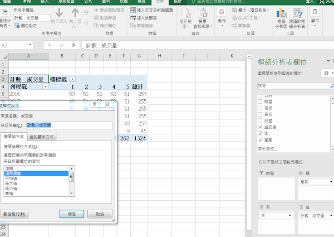The image size is (334, 237).
Task: Click the summarize list scroll-down arrow
Action: (72, 194)
